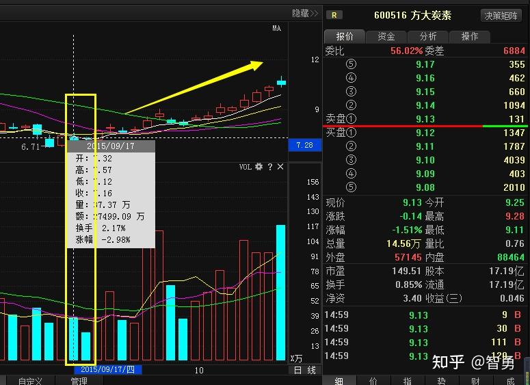Switch to the 操作 tab
This screenshot has height=385, width=530.
click(470, 36)
